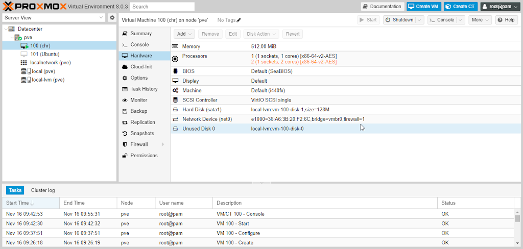The height and width of the screenshot is (249, 523).
Task: Click the Create CT button
Action: (461, 6)
